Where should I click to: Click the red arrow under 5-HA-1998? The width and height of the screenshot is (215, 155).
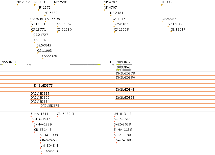pos(40,138)
